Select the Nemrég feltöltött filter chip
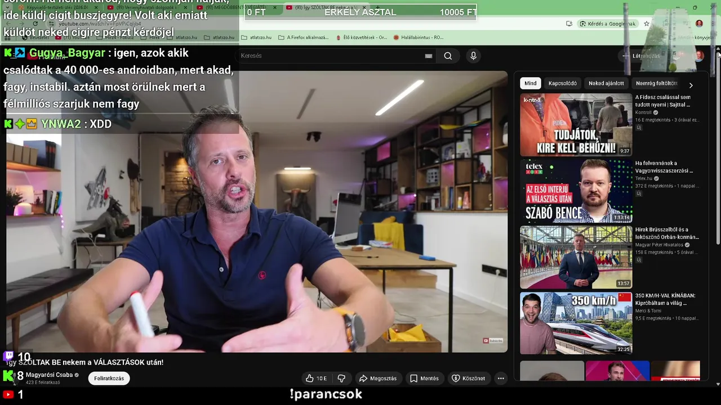Screen dimensions: 721x405 coord(656,83)
